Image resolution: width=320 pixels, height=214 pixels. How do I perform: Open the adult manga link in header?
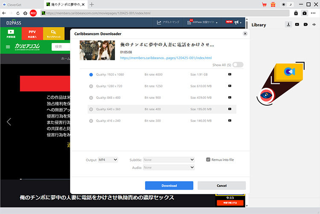click(x=168, y=22)
